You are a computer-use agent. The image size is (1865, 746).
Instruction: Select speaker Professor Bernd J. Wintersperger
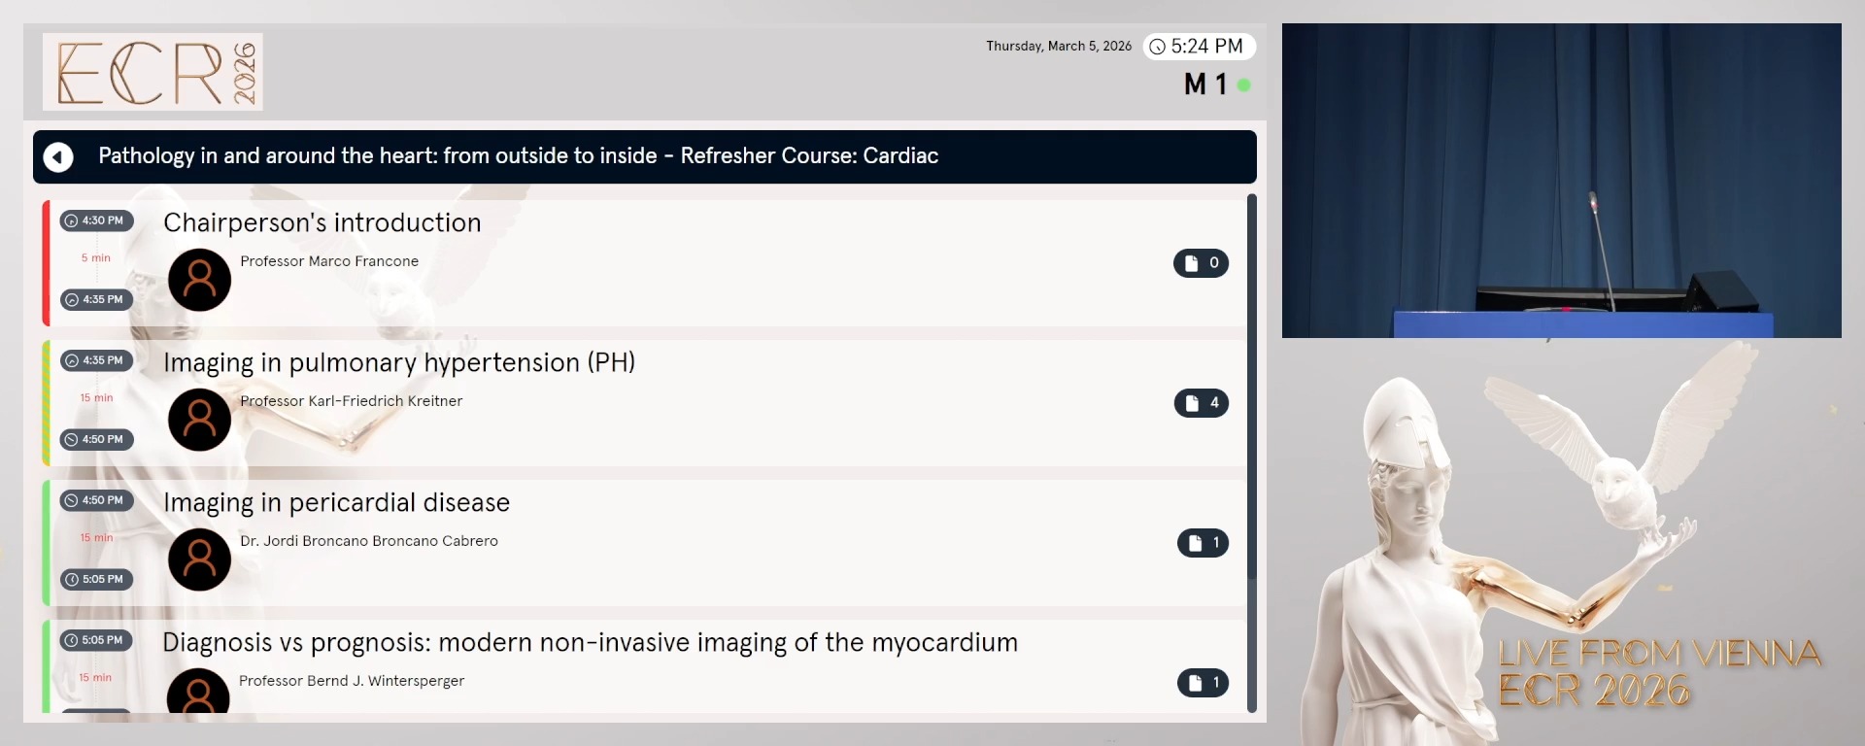(352, 681)
